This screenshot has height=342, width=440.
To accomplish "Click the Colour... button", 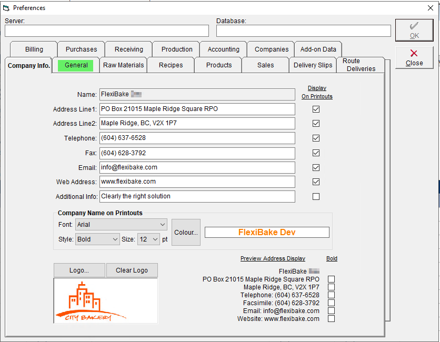I will 186,233.
